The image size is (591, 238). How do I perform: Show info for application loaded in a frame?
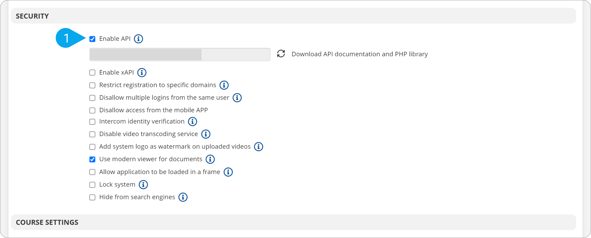(228, 172)
